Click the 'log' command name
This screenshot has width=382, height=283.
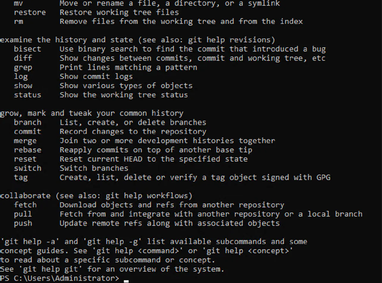click(x=21, y=76)
